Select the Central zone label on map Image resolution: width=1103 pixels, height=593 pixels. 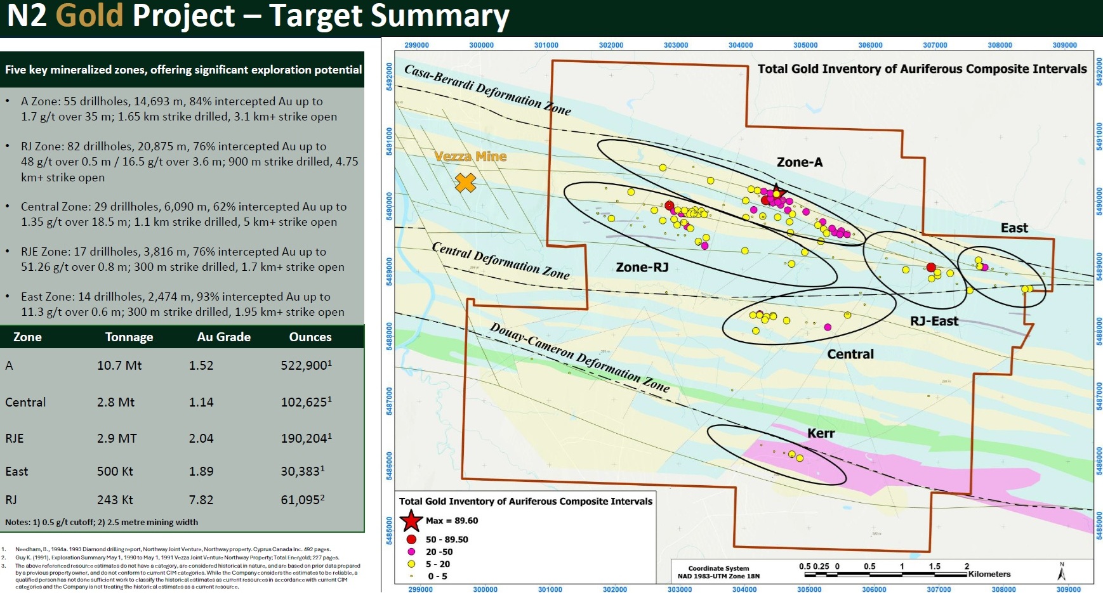tap(850, 355)
